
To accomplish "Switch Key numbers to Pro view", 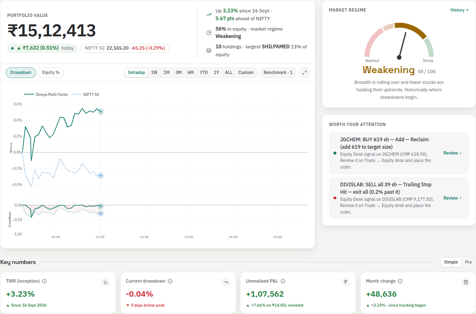I will click(468, 262).
